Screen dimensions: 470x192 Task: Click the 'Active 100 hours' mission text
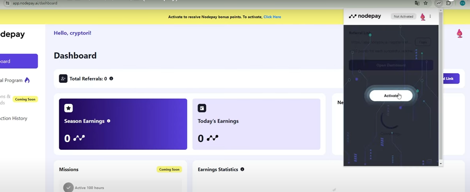[x=89, y=188]
